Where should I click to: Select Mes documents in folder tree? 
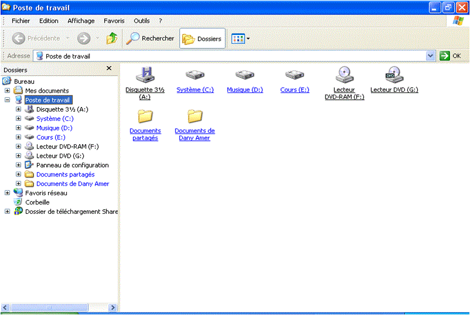click(x=47, y=91)
